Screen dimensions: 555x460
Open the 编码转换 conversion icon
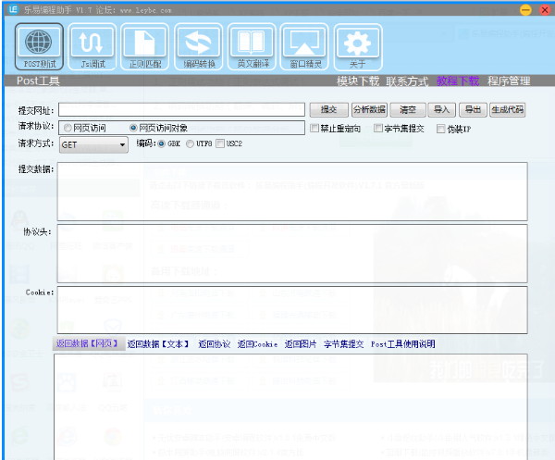pyautogui.click(x=199, y=47)
